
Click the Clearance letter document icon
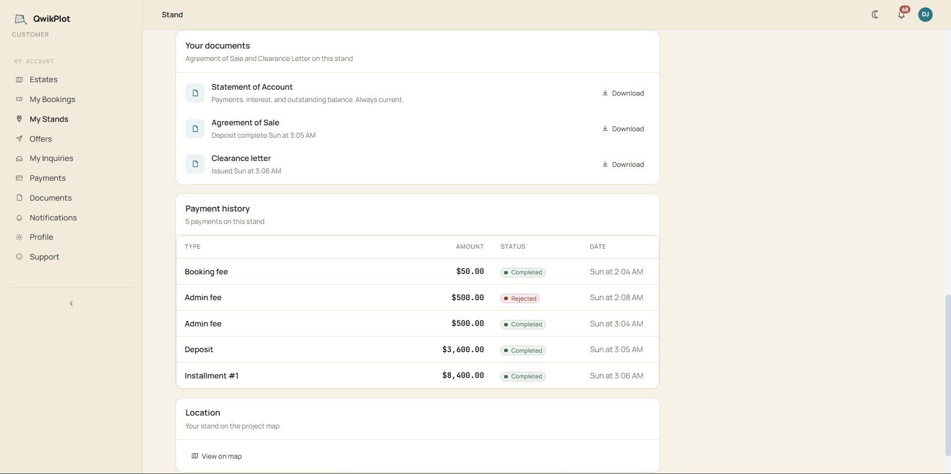(x=195, y=164)
